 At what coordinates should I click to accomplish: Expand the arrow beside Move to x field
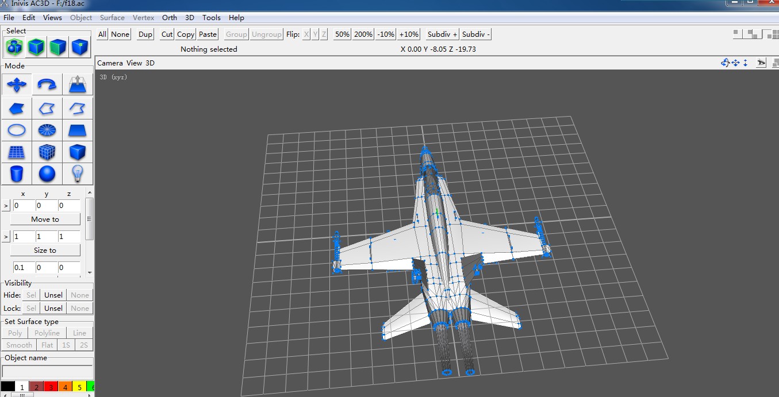coord(6,206)
